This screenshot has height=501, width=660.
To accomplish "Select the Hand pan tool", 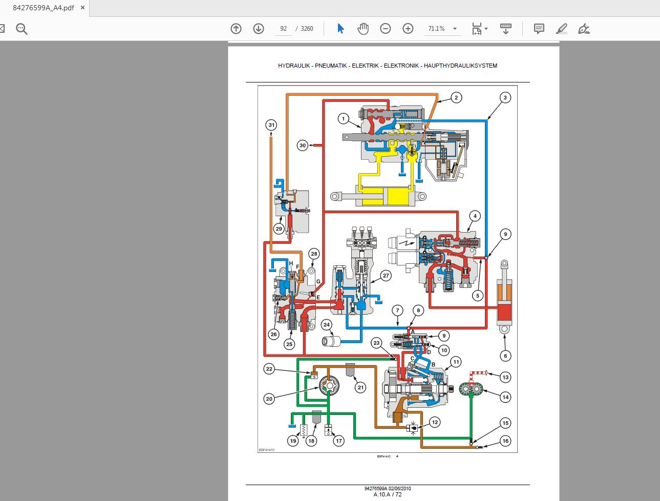I will [363, 29].
